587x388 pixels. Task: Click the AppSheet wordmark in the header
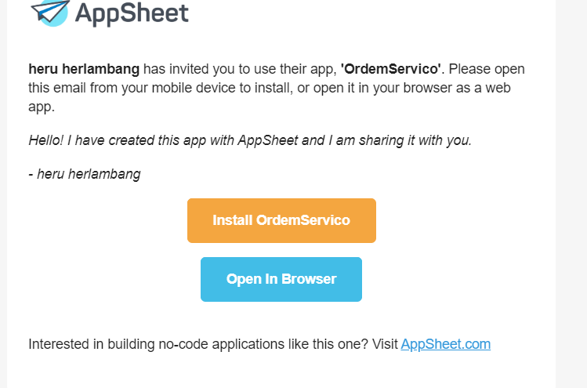[132, 13]
